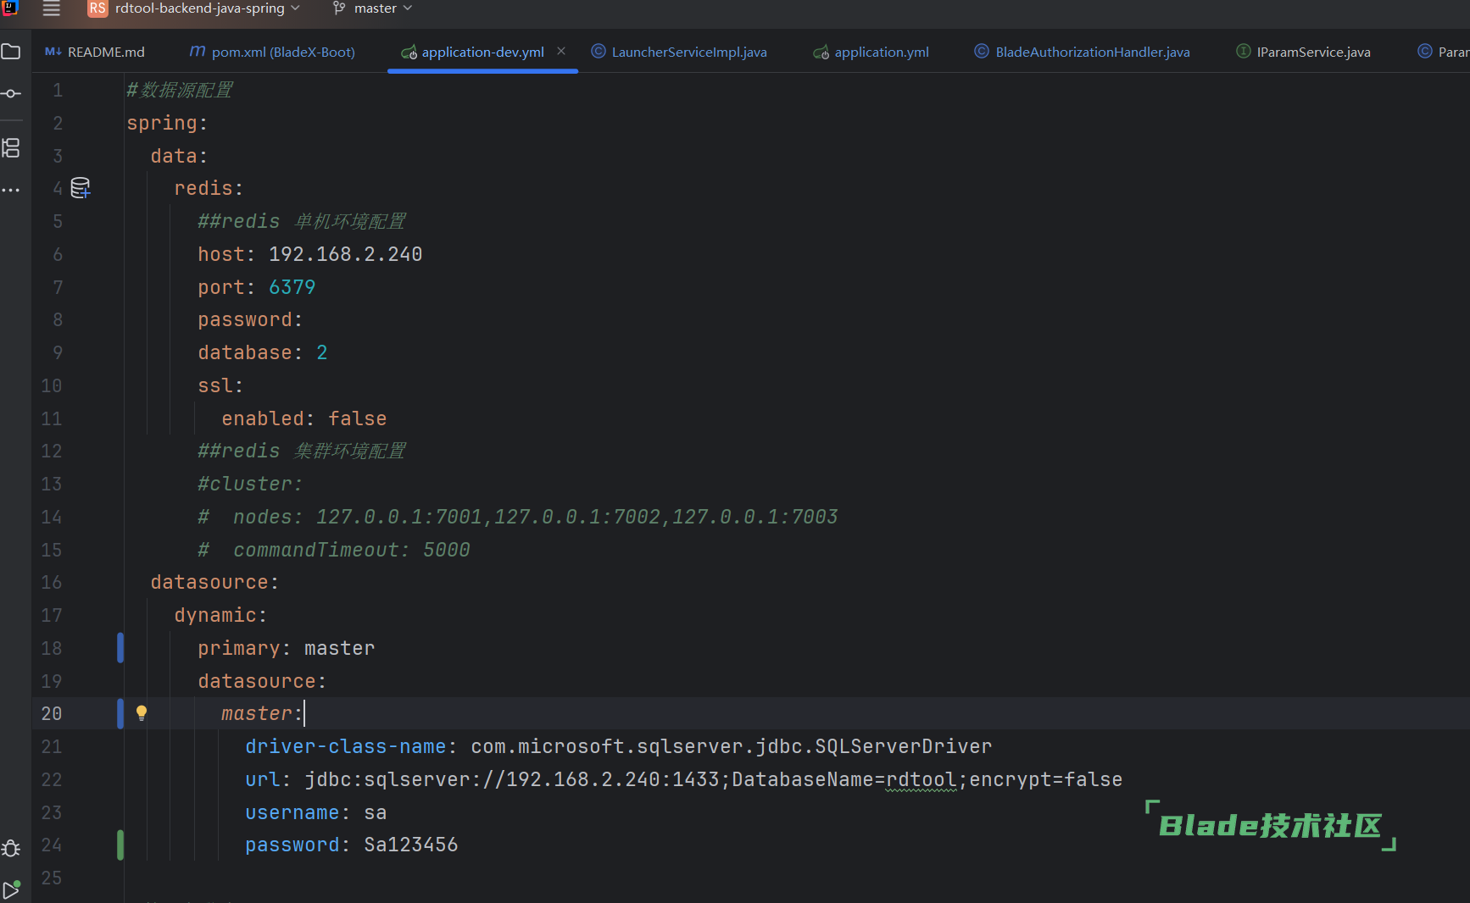
Task: Click the port value 6379
Action: click(292, 287)
